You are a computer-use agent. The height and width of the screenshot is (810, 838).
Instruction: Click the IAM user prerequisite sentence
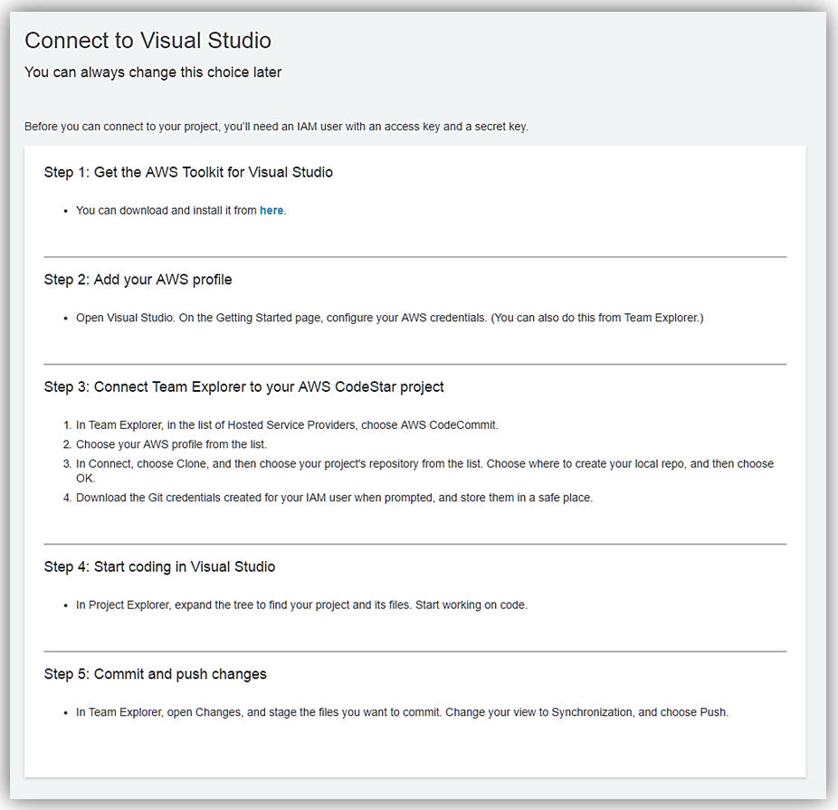(276, 127)
